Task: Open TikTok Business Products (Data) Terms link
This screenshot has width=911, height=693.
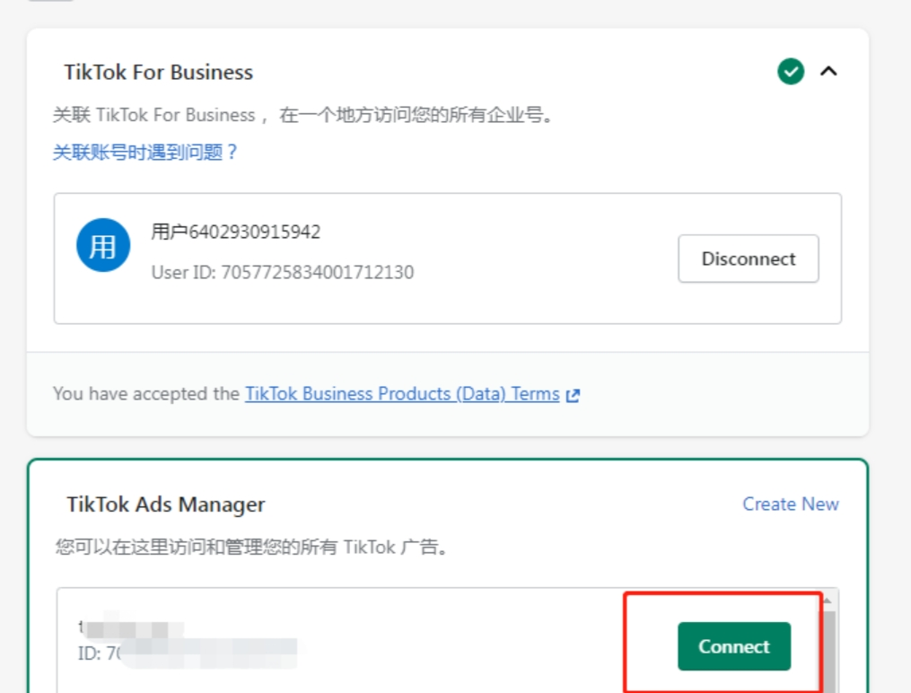Action: (x=402, y=394)
